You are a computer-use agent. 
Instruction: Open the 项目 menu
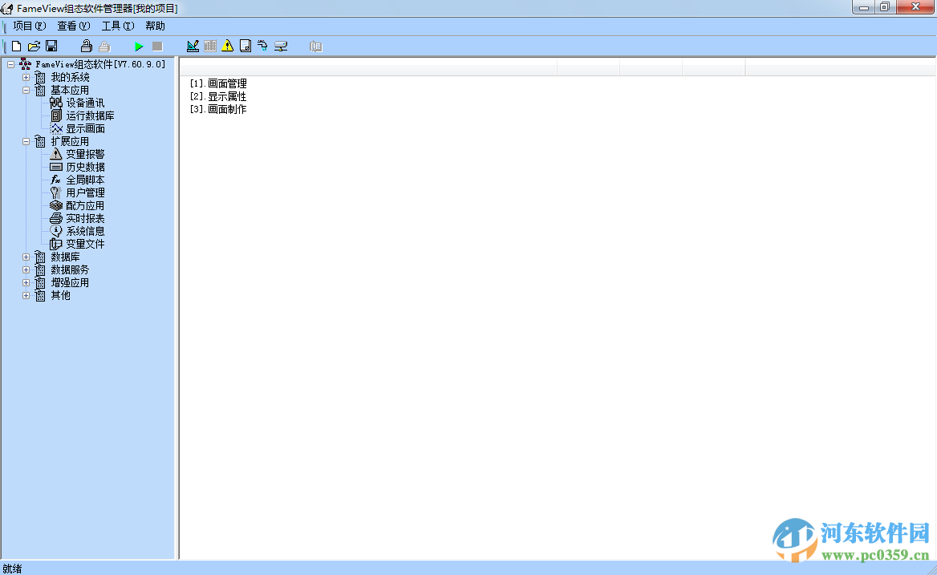pyautogui.click(x=29, y=26)
